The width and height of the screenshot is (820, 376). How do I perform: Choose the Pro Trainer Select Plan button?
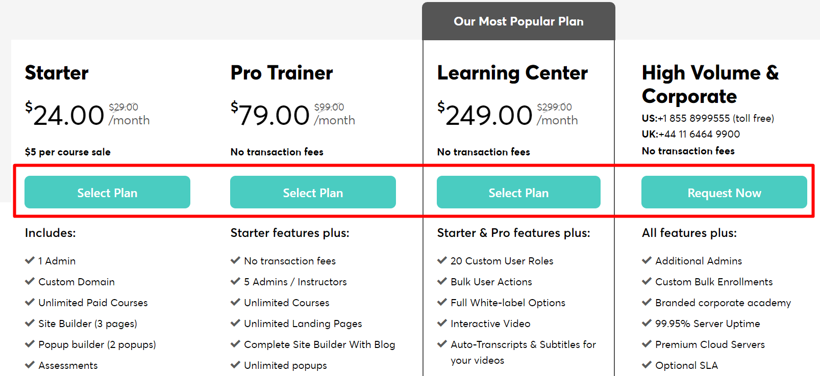coord(313,193)
